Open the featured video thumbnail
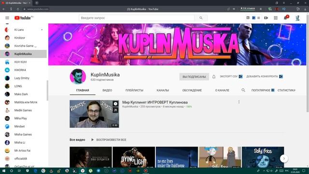This screenshot has height=174, width=309. (x=94, y=114)
